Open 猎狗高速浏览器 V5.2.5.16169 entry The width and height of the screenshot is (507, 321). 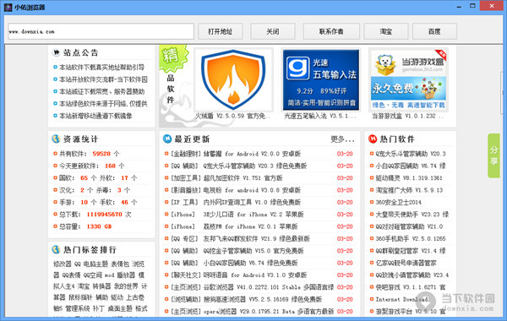263,299
